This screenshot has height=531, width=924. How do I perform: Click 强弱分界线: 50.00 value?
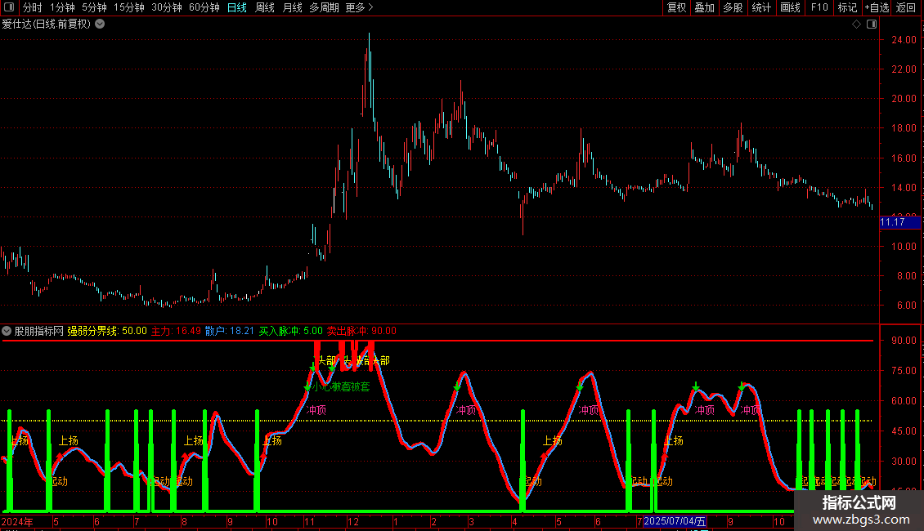click(106, 331)
